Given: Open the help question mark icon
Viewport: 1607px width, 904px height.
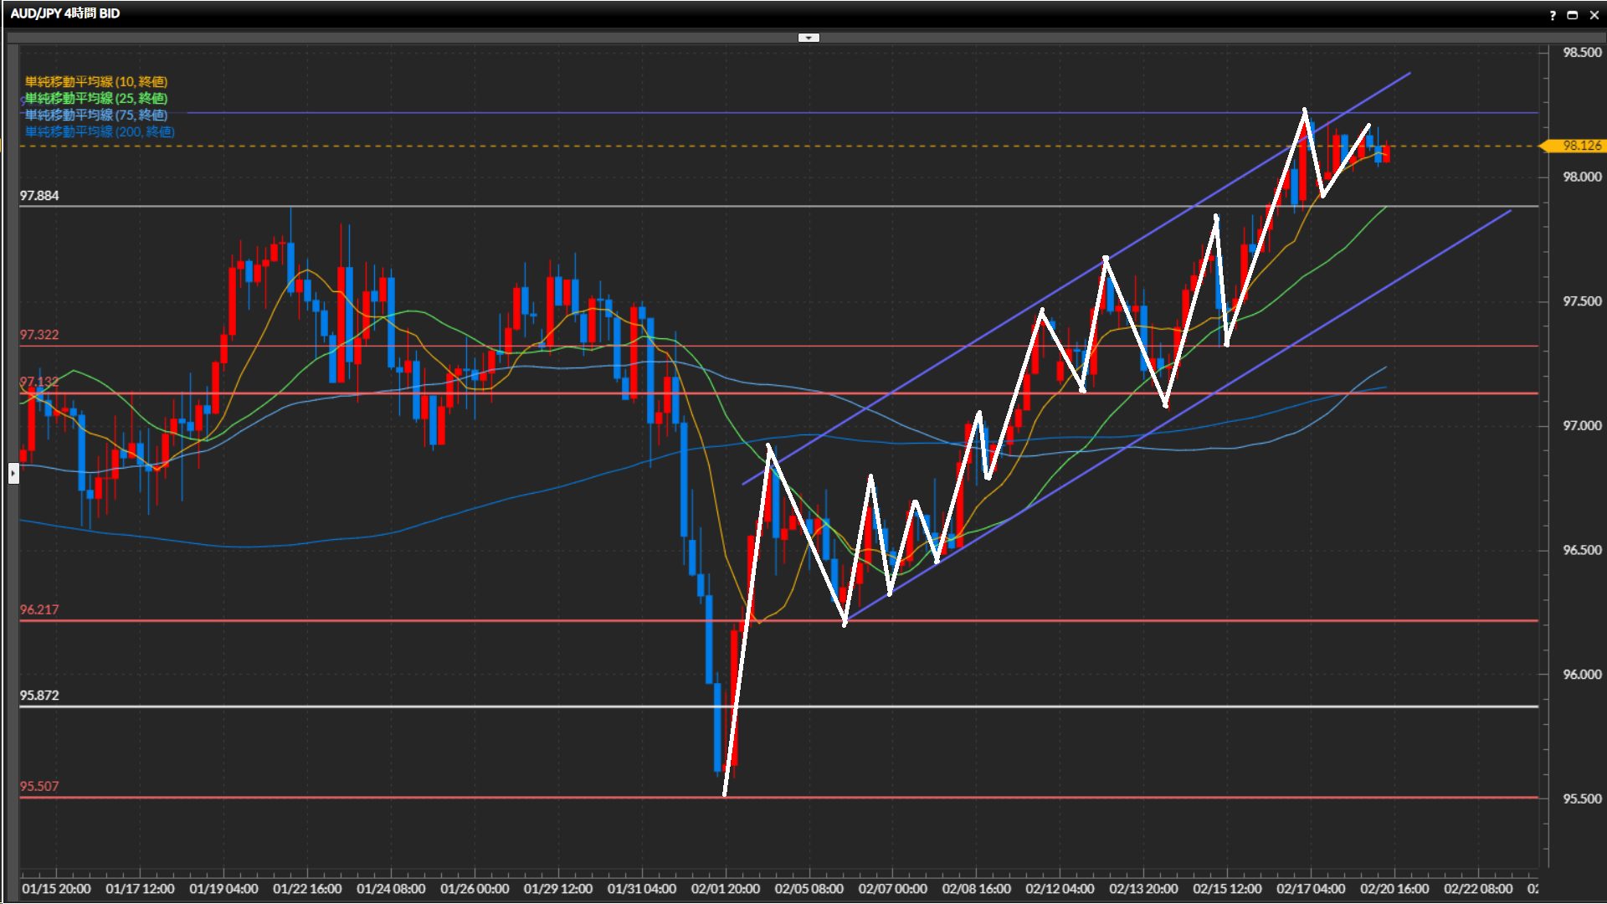Looking at the screenshot, I should coord(1553,14).
